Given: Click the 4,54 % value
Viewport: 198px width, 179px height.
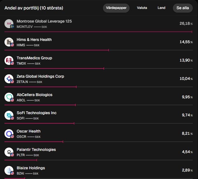Looking at the screenshot, I should pos(187,152).
